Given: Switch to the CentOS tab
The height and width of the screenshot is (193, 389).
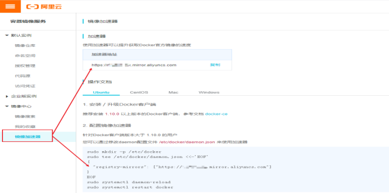Looking at the screenshot, I should coord(139,92).
